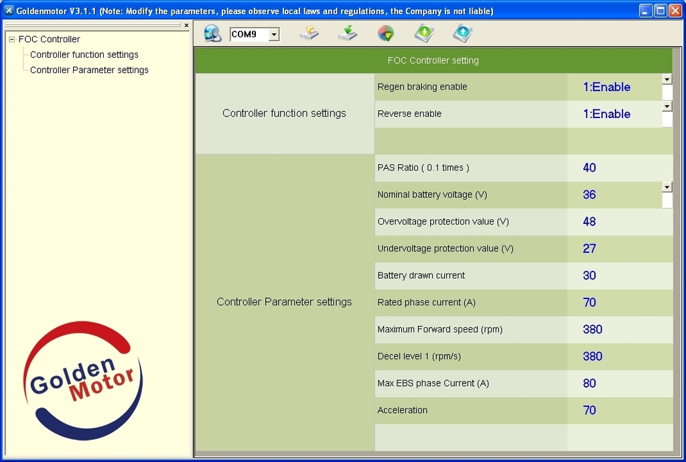The height and width of the screenshot is (462, 686).
Task: Open Regen braking enable dropdown arrow
Action: [667, 79]
